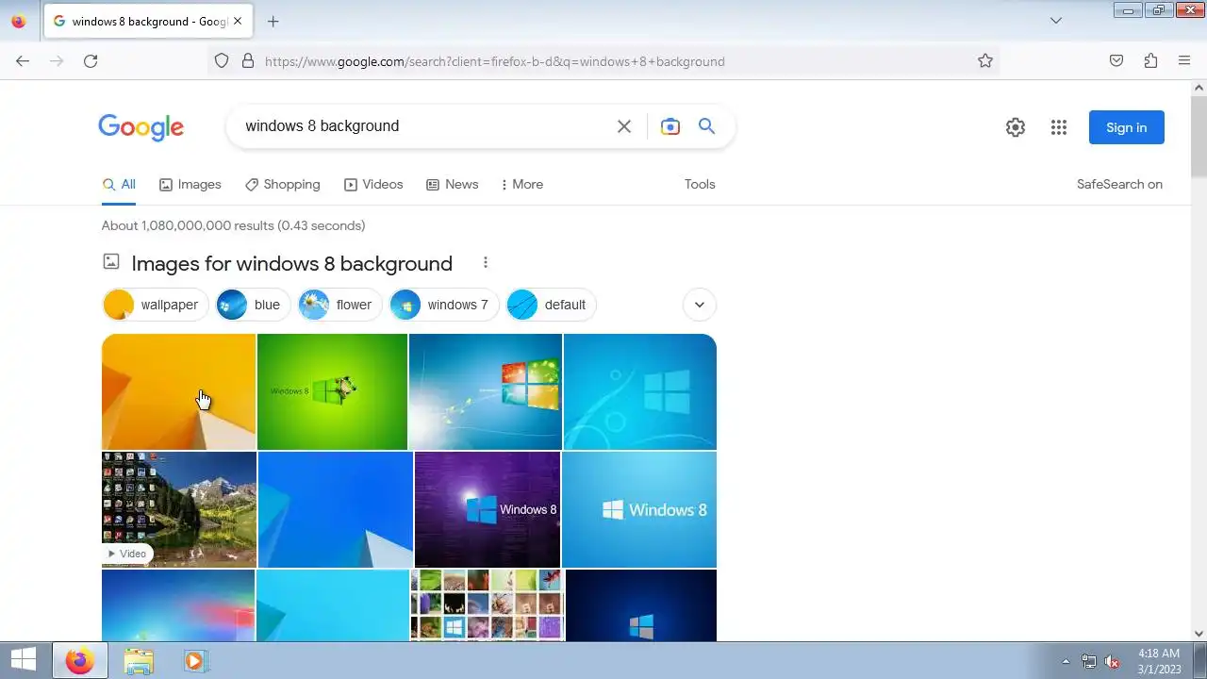This screenshot has height=679, width=1207.
Task: Open the Extensions puzzle icon
Action: pyautogui.click(x=1150, y=61)
